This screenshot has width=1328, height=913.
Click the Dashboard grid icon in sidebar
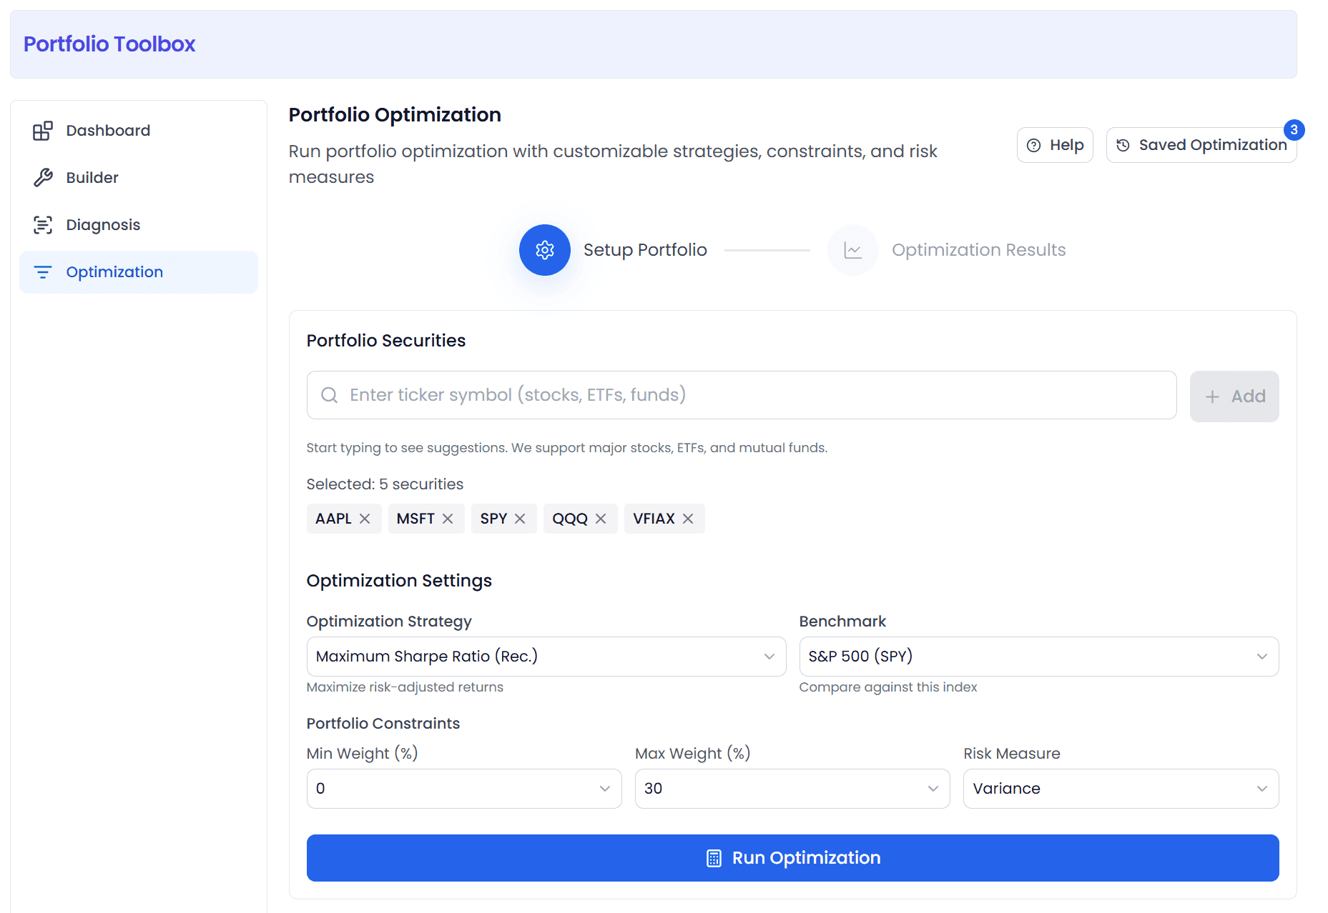click(43, 131)
